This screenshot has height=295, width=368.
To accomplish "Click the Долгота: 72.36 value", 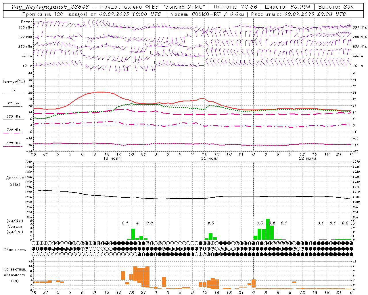I will [x=235, y=7].
